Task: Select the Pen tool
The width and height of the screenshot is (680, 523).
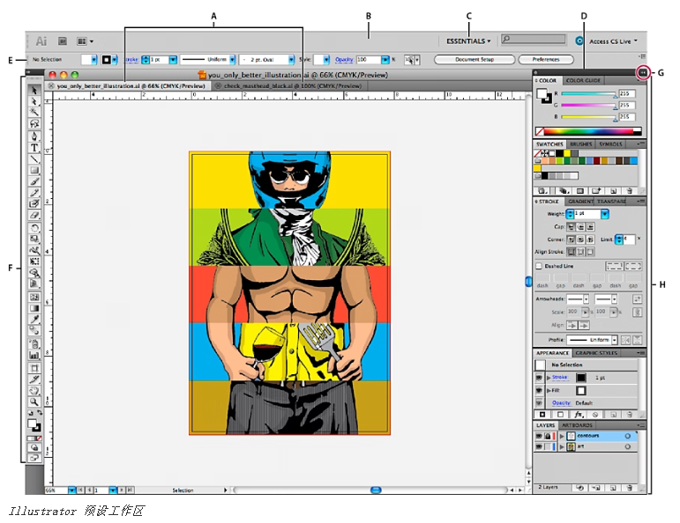Action: (35, 136)
